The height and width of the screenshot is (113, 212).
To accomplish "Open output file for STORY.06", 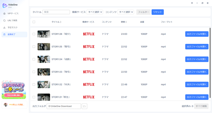I will tap(197, 34).
